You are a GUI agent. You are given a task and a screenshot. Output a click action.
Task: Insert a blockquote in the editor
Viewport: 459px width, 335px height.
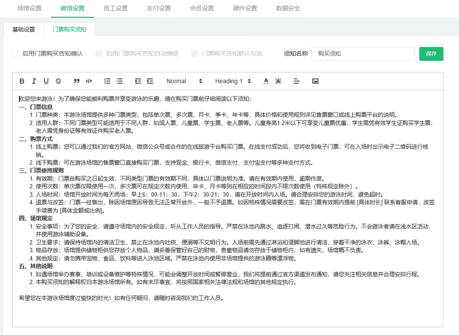(77, 81)
